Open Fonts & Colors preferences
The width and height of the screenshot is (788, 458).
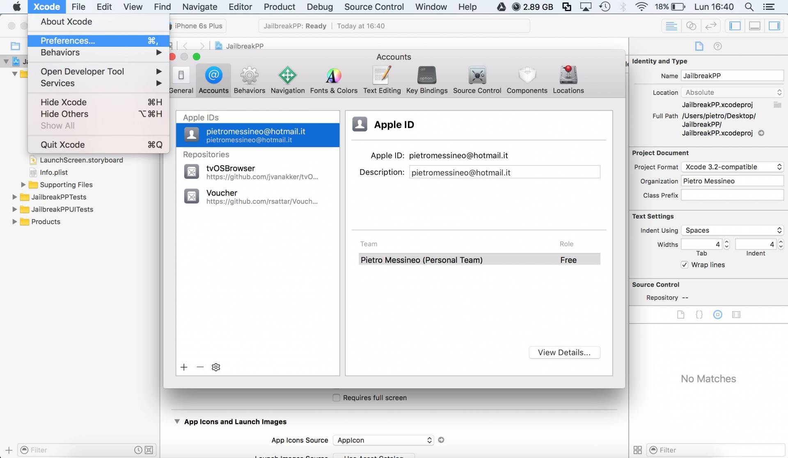coord(334,80)
